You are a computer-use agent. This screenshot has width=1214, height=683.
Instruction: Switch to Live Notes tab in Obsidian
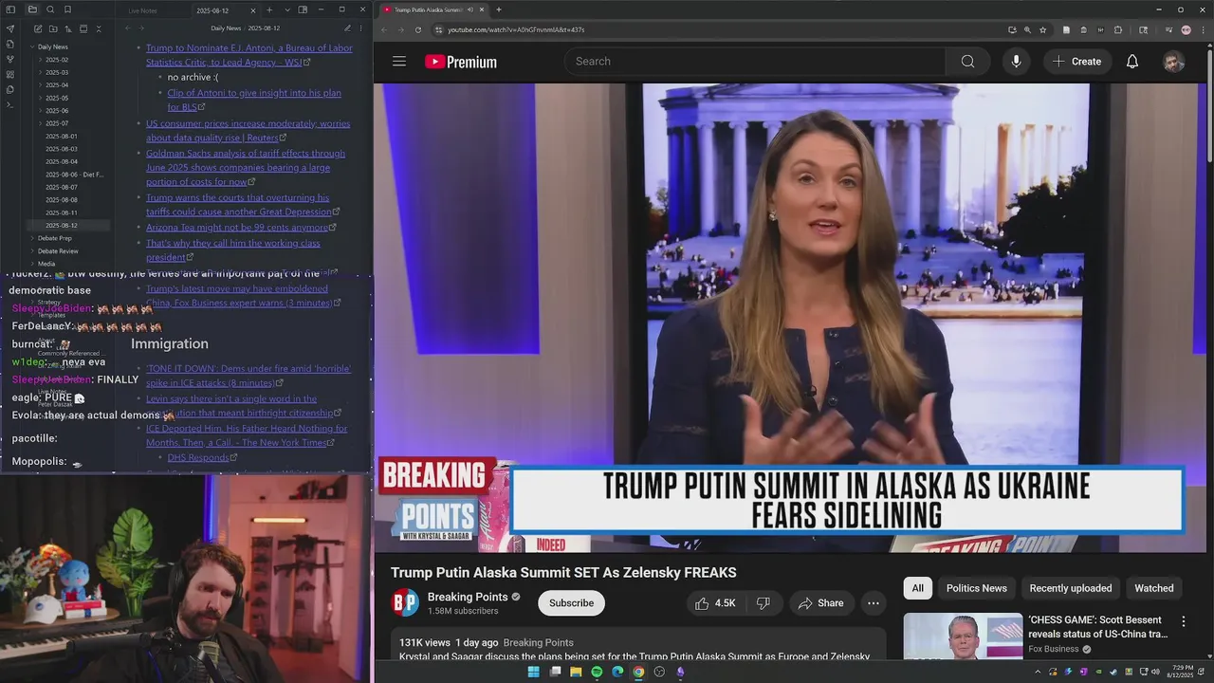143,10
